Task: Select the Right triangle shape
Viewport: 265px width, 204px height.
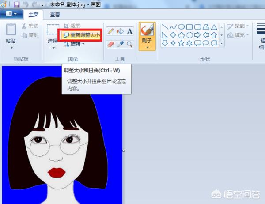Action: tap(165, 35)
